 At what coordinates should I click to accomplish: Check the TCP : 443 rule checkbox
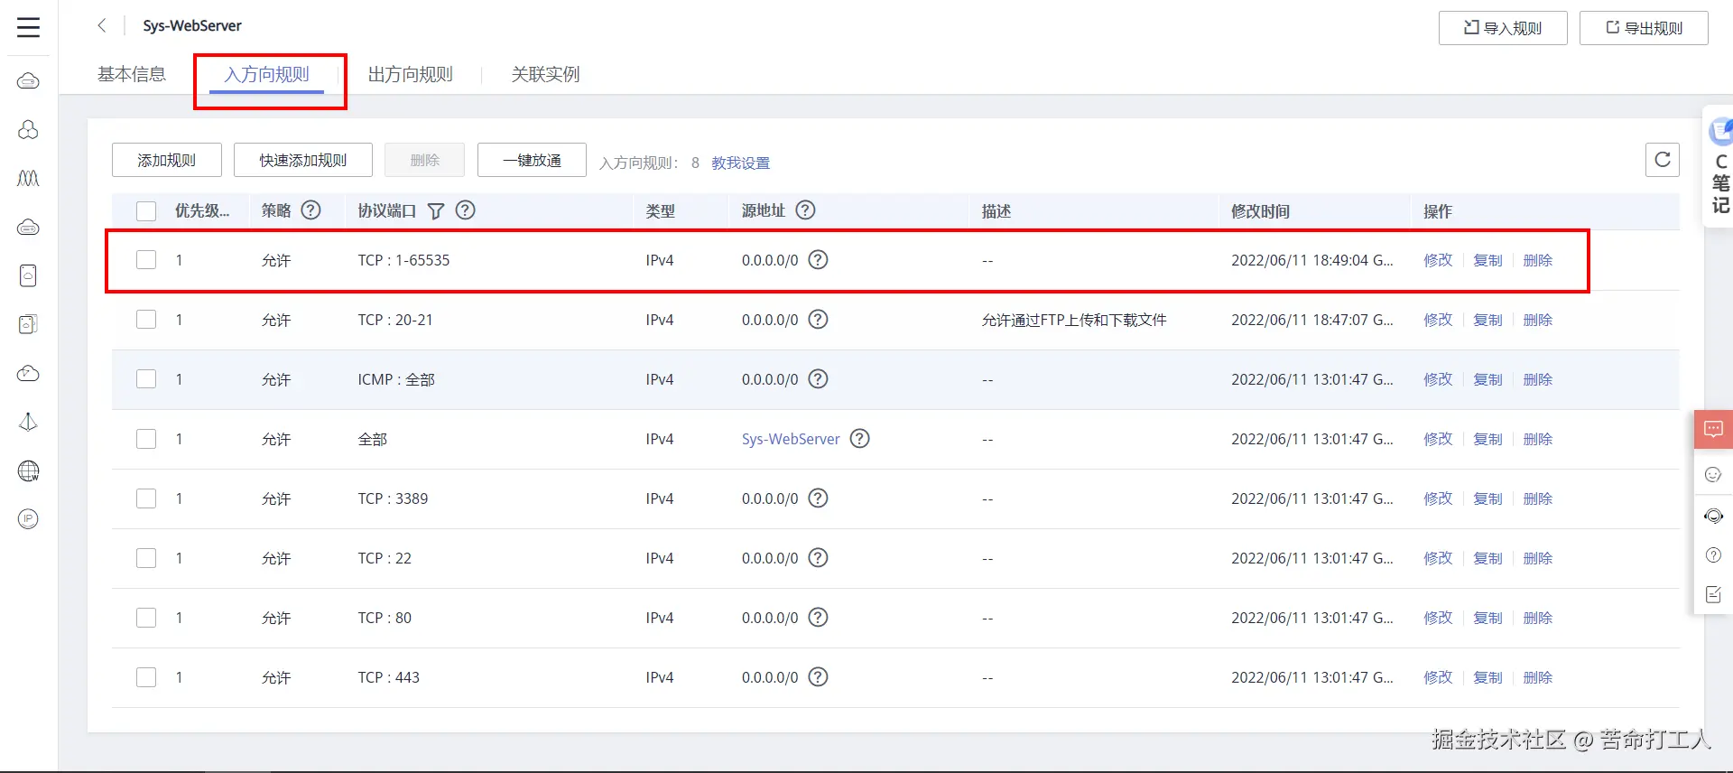tap(146, 677)
